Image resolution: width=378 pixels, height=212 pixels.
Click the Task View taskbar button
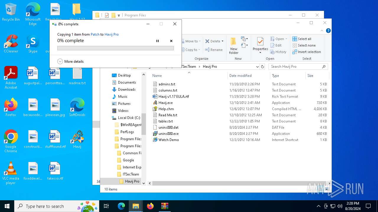tap(106, 206)
